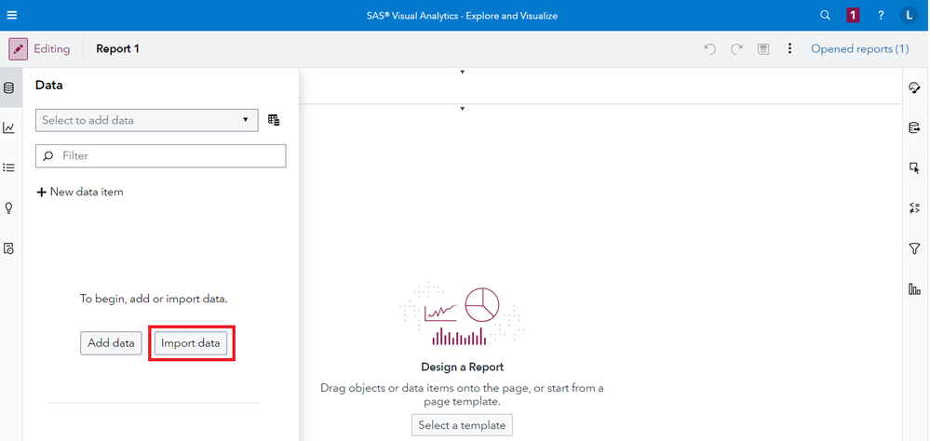Click the Select a template button
Image resolution: width=930 pixels, height=441 pixels.
(x=462, y=425)
